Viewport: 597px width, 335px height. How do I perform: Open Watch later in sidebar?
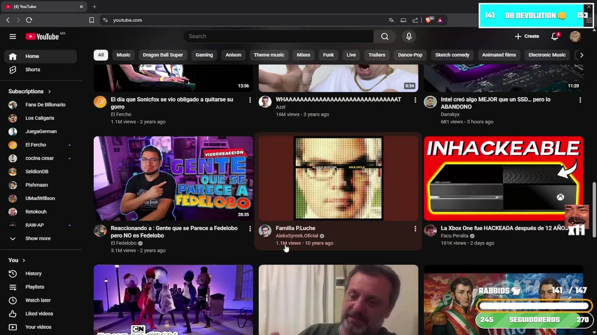click(38, 301)
